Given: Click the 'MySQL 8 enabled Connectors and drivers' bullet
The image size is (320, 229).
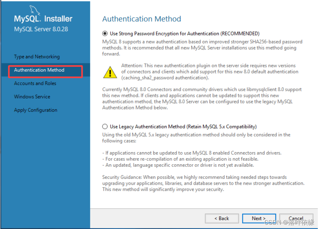Looking at the screenshot, I should 192,153.
